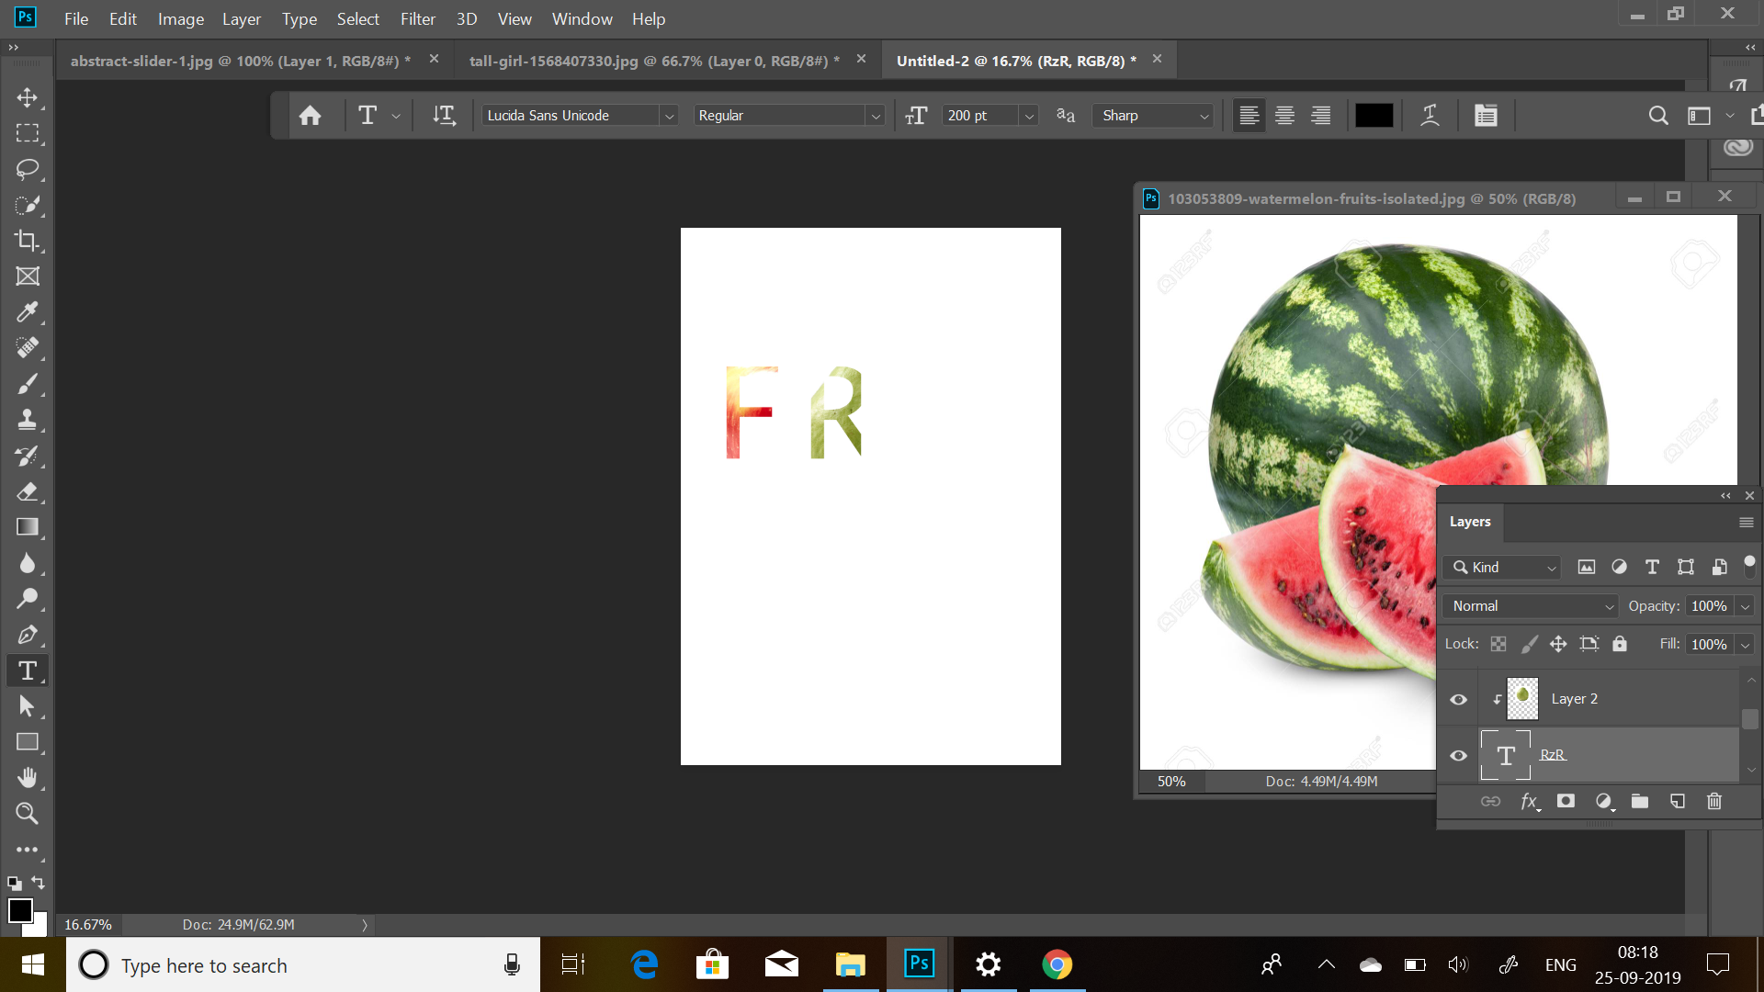Select the Crop tool
The height and width of the screenshot is (992, 1764).
click(x=27, y=241)
